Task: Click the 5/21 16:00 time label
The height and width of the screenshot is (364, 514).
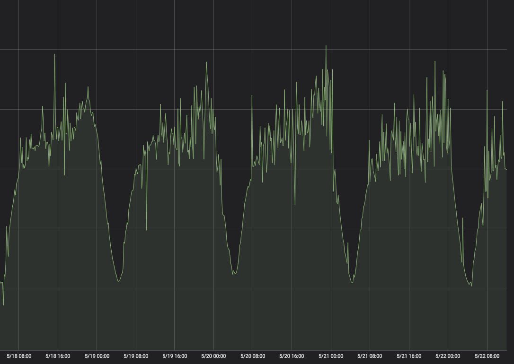Action: [x=408, y=356]
